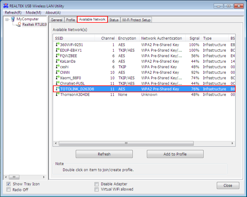Click the signal icon beside EDUP-EBAY1
The width and height of the screenshot is (247, 197).
(x=57, y=50)
